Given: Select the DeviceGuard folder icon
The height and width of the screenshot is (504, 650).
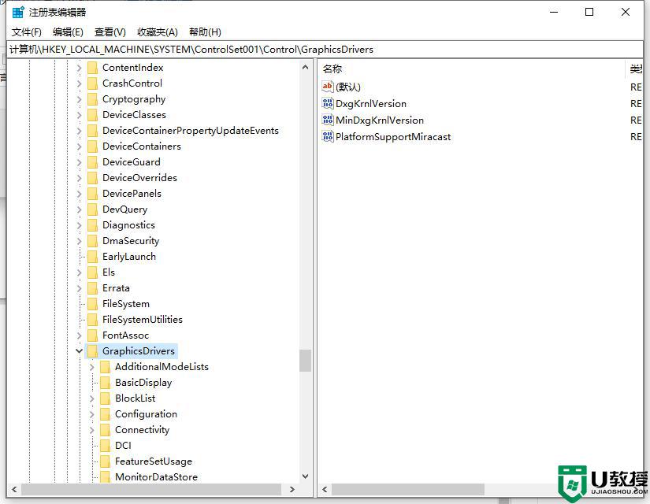Looking at the screenshot, I should click(93, 162).
